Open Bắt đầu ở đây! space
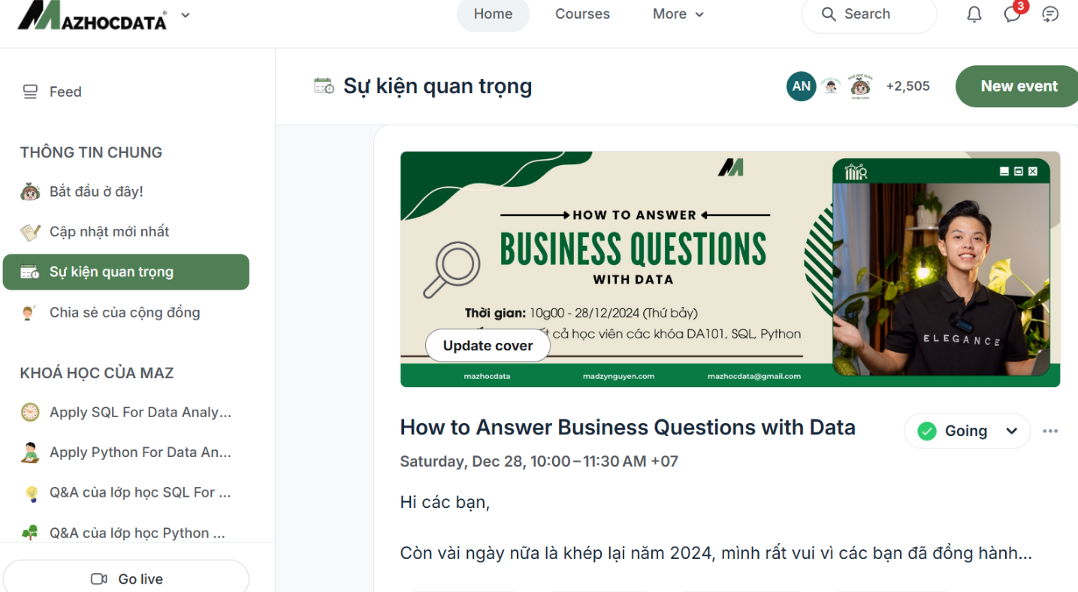 coord(96,191)
